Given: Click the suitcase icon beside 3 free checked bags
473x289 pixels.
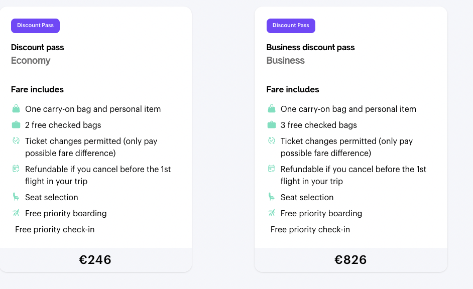Looking at the screenshot, I should (x=272, y=125).
